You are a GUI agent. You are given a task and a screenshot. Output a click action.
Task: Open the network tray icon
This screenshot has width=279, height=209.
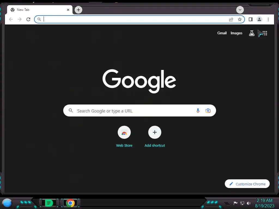tap(242, 203)
